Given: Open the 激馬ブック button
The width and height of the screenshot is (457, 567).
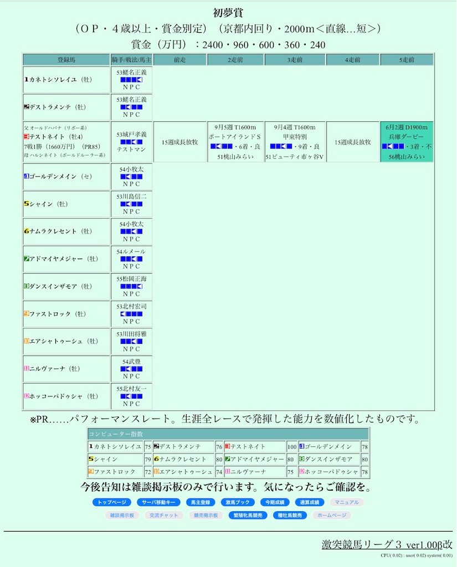Looking at the screenshot, I should (x=238, y=502).
